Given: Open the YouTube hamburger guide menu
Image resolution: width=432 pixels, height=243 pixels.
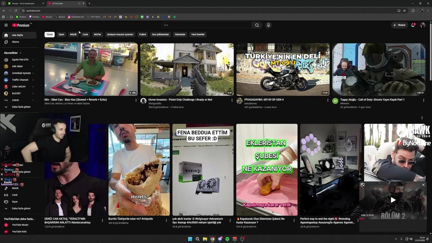Looking at the screenshot, I should click(6, 25).
